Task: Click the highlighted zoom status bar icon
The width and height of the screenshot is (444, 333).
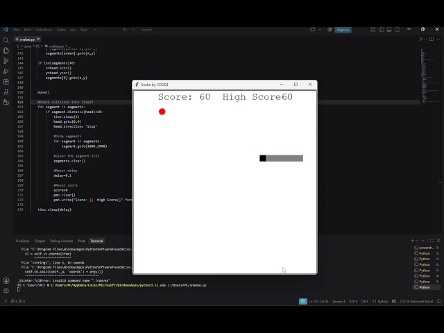Action: pos(303,301)
